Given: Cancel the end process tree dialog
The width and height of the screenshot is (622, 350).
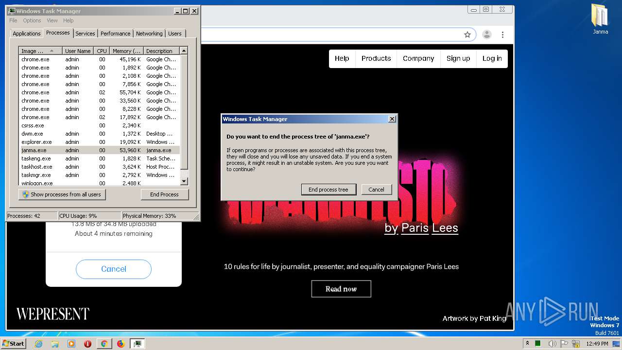Looking at the screenshot, I should pyautogui.click(x=376, y=190).
